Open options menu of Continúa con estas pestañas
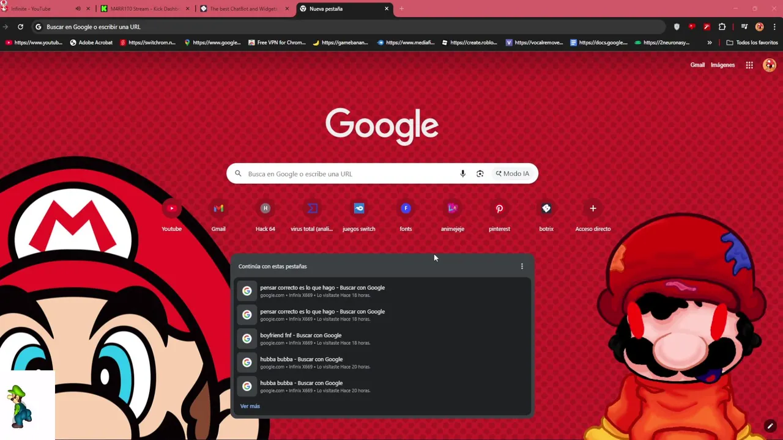 [x=522, y=266]
